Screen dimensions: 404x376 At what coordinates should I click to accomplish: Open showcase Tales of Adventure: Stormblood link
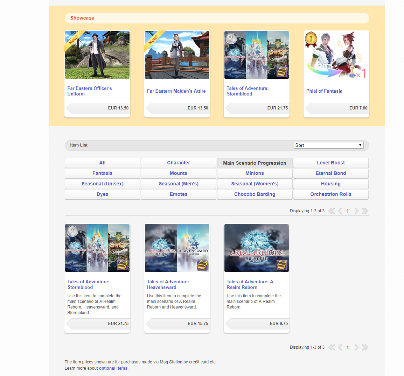pos(248,91)
